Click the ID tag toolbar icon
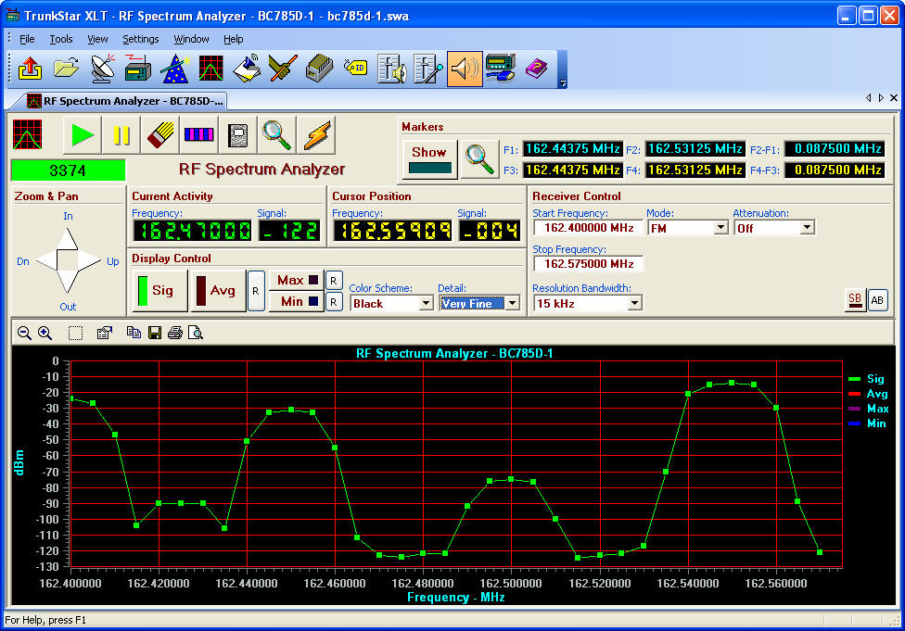 (x=355, y=69)
